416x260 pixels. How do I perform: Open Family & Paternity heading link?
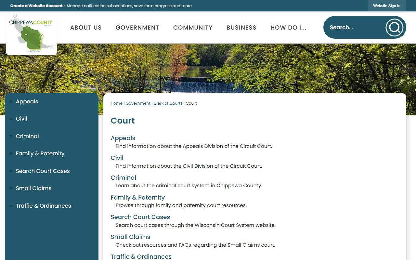point(138,198)
